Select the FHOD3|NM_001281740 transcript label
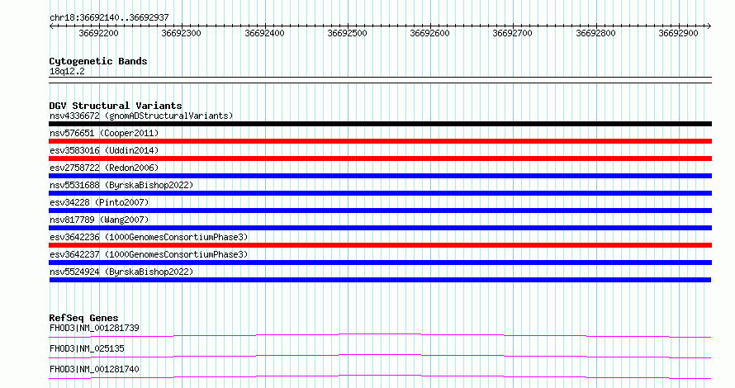The image size is (735, 388). 94,369
